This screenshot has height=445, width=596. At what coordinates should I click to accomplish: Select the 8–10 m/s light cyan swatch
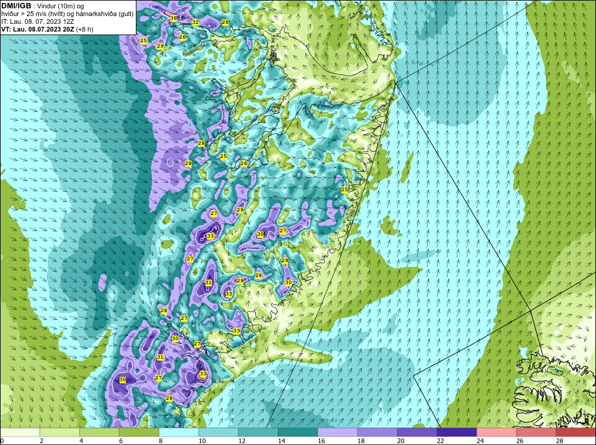(x=179, y=432)
